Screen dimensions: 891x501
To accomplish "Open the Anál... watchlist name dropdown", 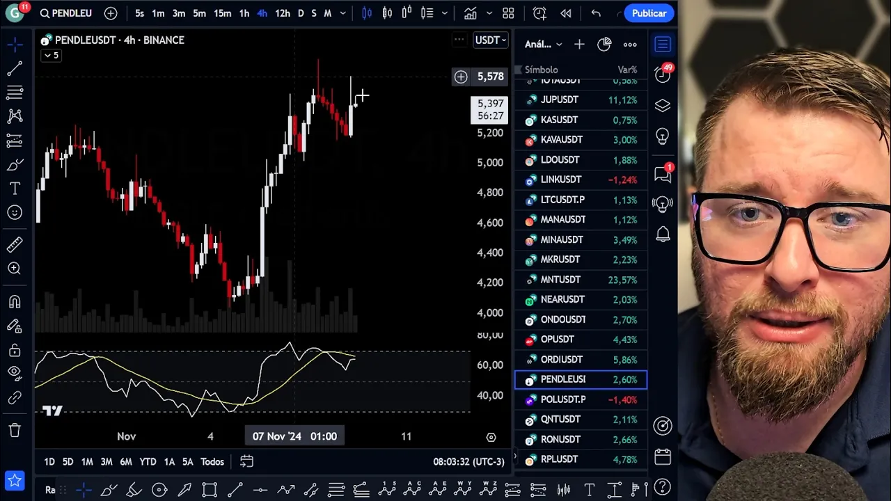I will pos(544,45).
